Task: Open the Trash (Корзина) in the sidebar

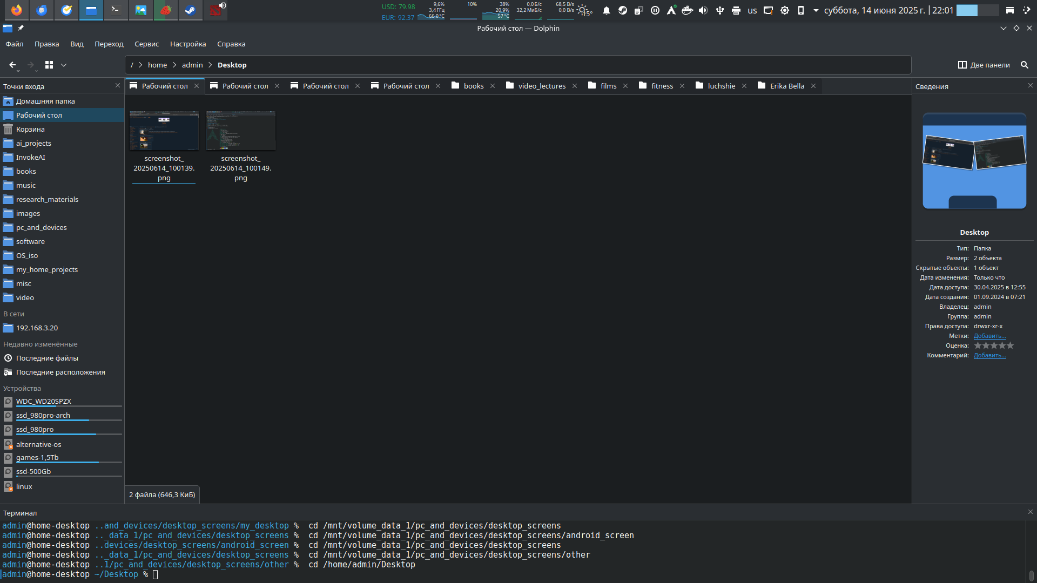Action: [x=30, y=129]
